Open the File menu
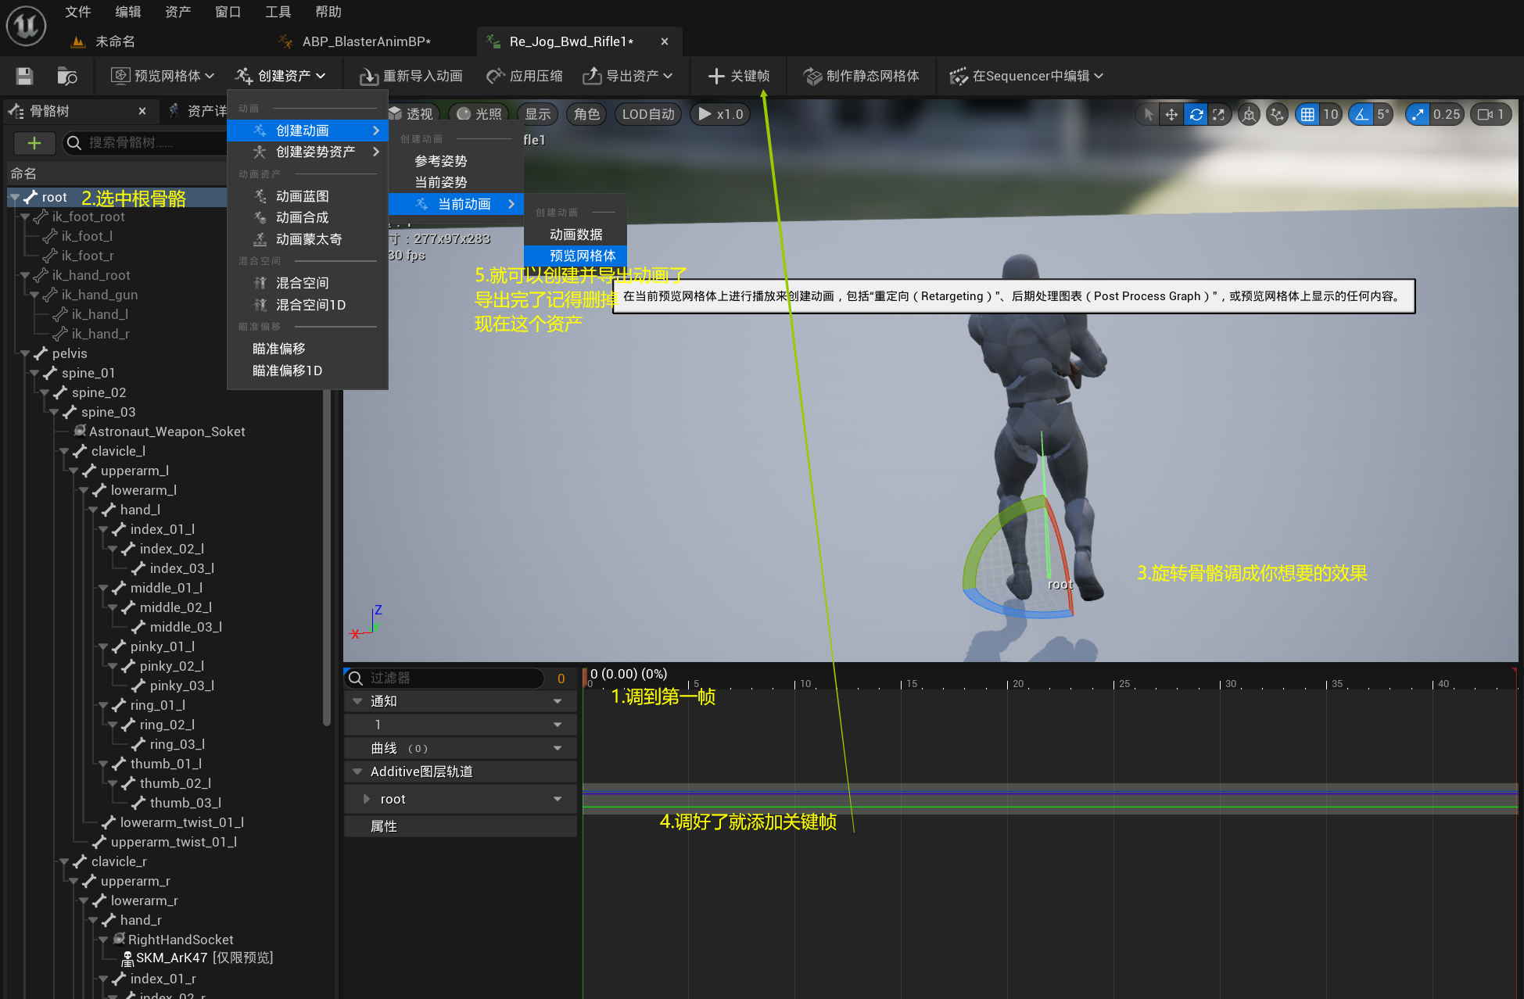Screen dimensions: 1524x999 [77, 12]
